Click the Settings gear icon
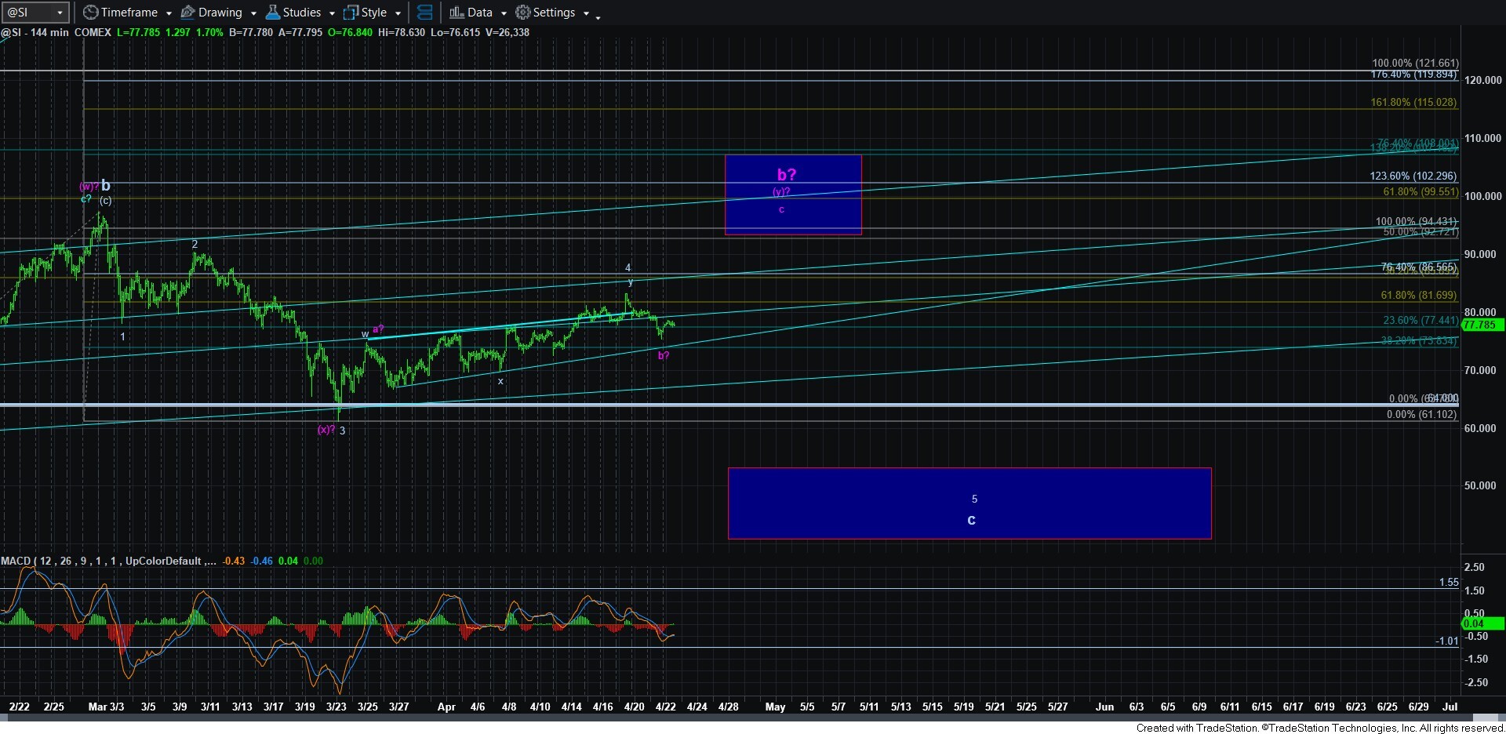Screen dimensions: 1506x734 click(523, 13)
